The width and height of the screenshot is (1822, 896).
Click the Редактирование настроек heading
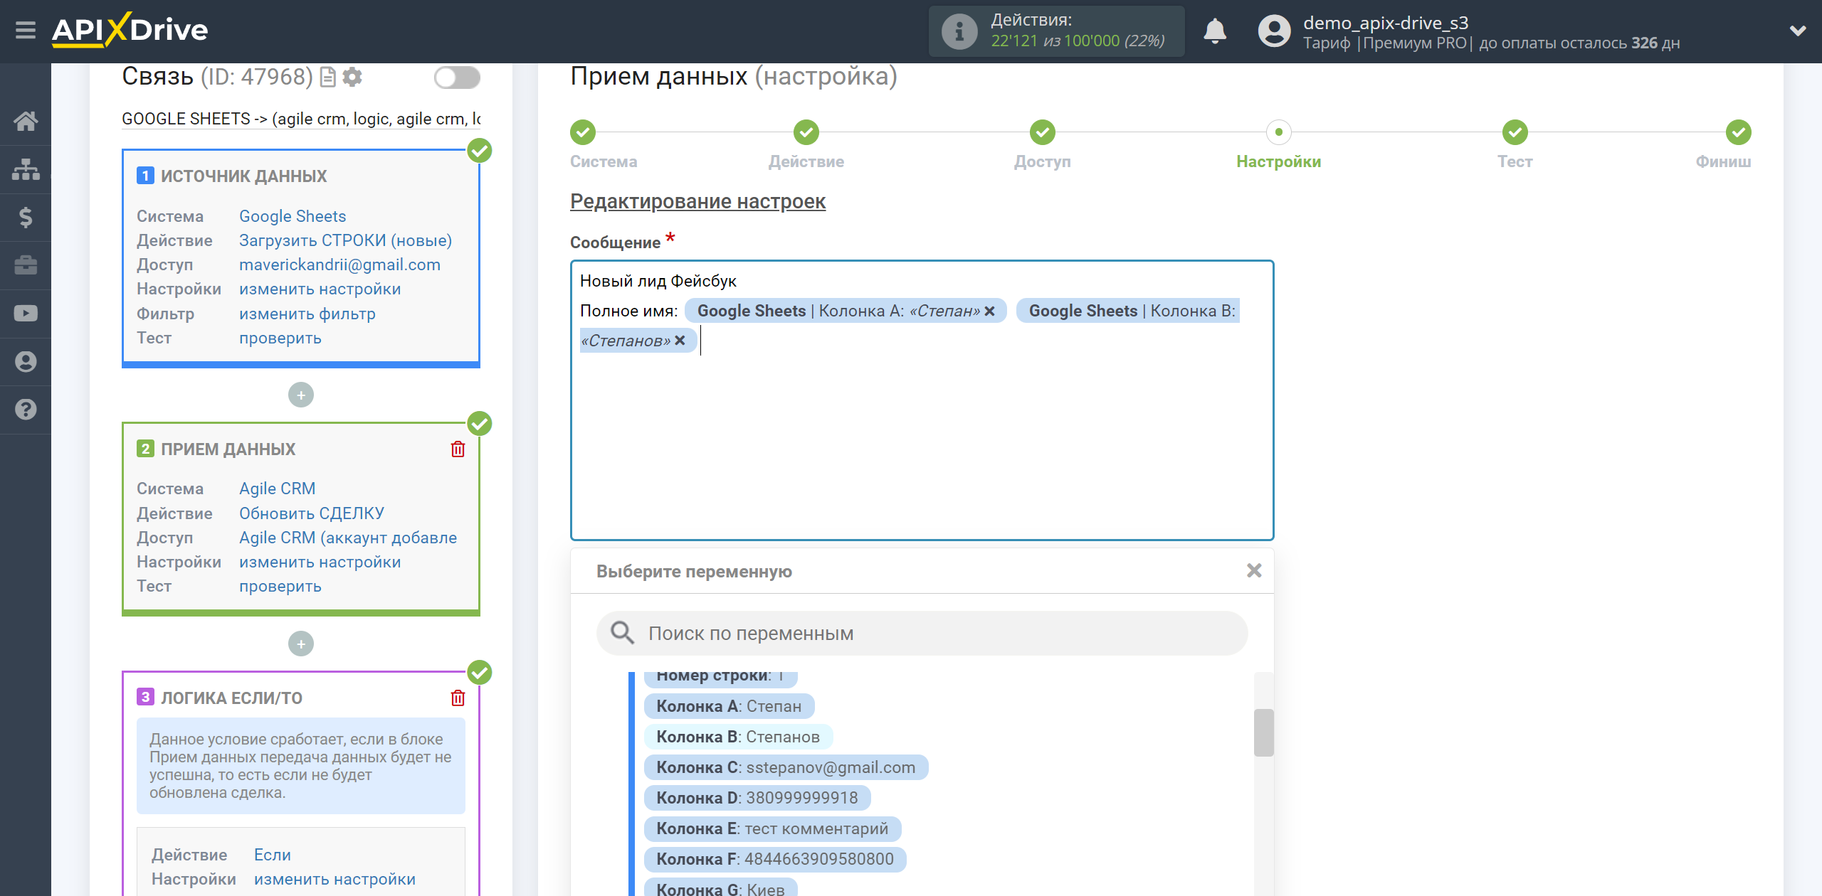697,201
